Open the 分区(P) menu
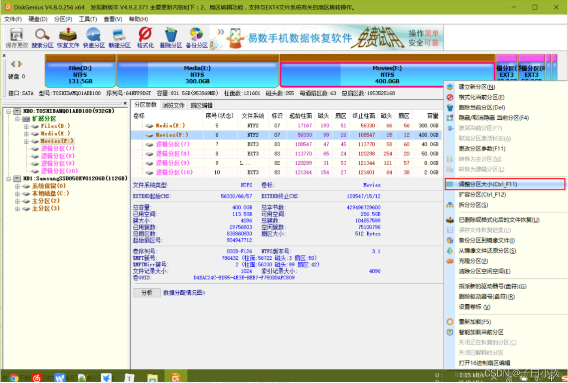Viewport: 568px width, 383px height. pyautogui.click(x=63, y=19)
